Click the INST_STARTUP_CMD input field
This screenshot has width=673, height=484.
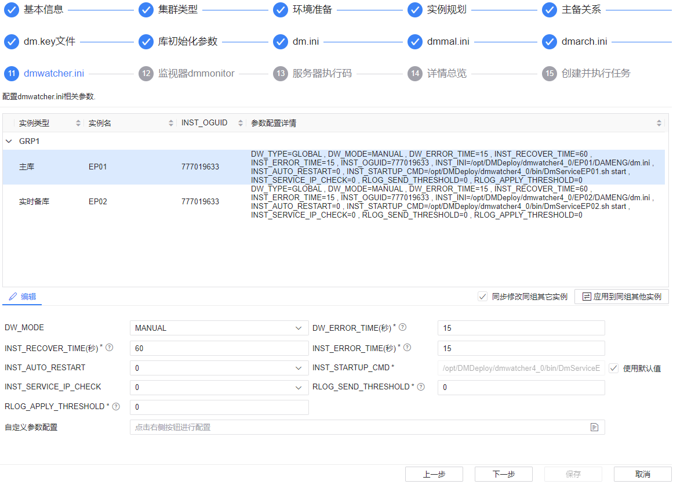pyautogui.click(x=521, y=368)
